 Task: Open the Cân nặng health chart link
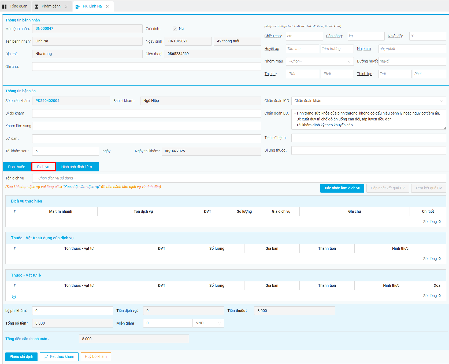pos(334,36)
